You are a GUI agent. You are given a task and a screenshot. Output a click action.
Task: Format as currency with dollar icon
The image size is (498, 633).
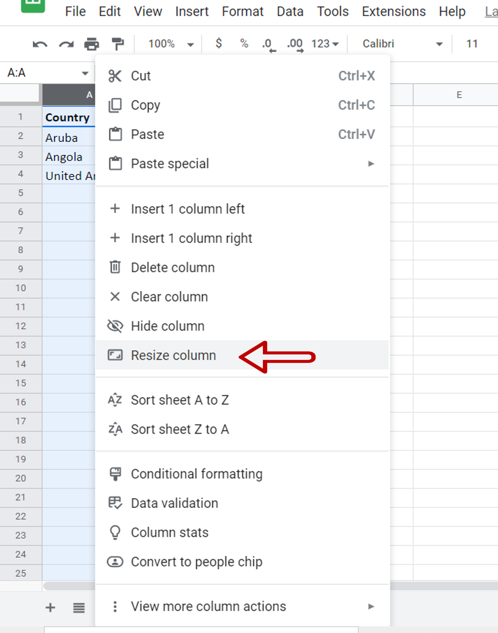(x=219, y=44)
